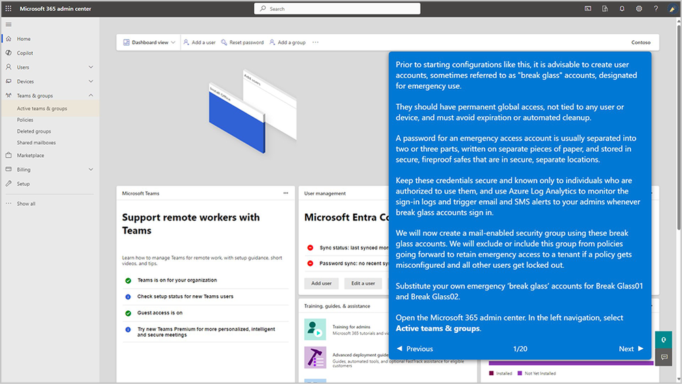Open Shared mailboxes in navigation

pyautogui.click(x=36, y=142)
